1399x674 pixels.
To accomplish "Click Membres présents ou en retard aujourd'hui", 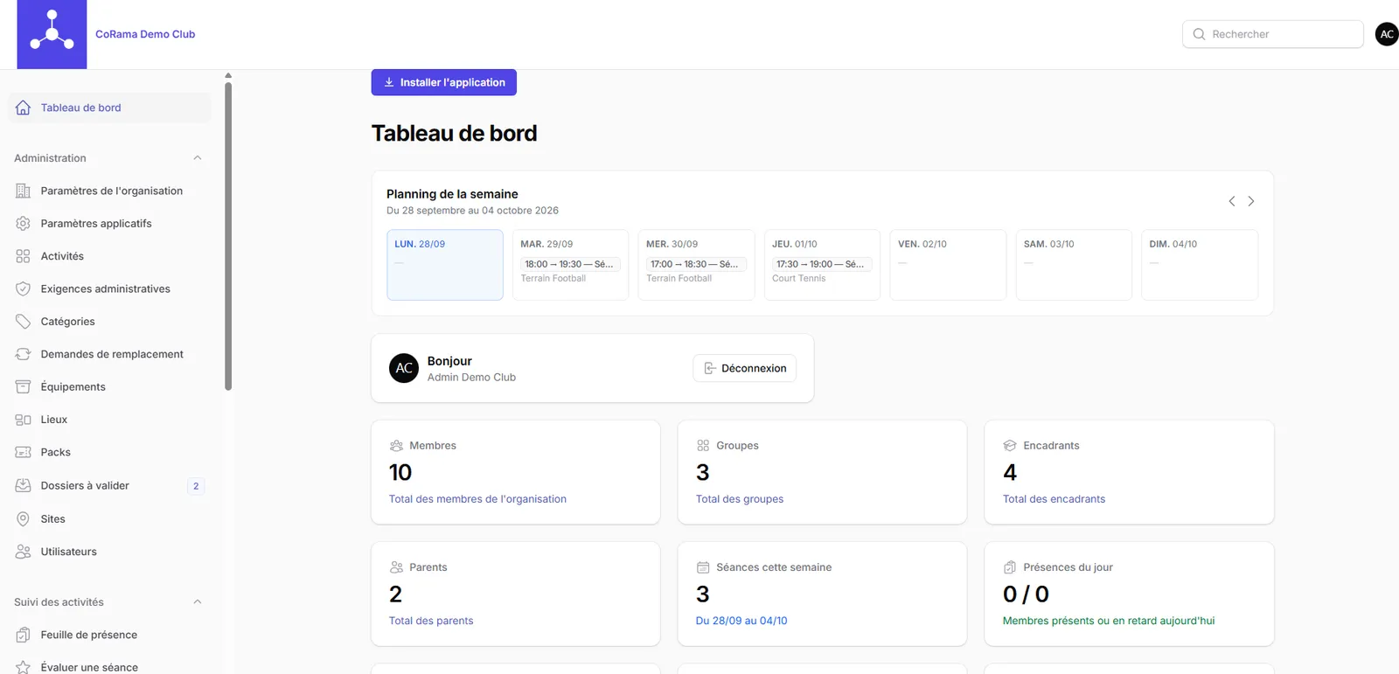I will pos(1109,621).
